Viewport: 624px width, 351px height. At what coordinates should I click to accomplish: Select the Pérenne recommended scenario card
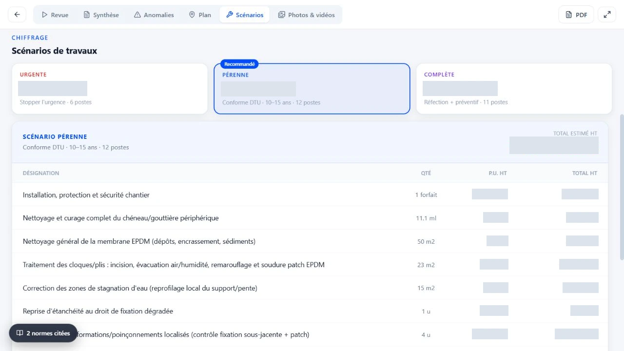click(312, 89)
